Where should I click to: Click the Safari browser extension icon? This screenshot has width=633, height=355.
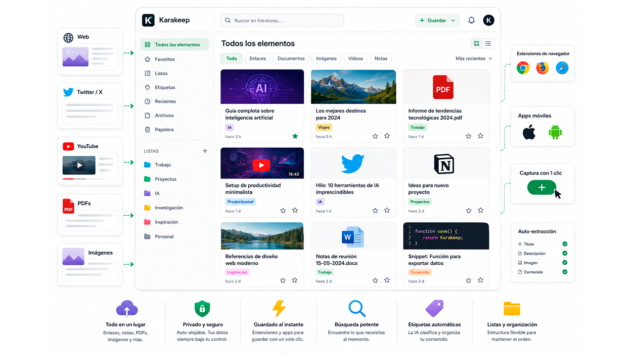tap(562, 68)
